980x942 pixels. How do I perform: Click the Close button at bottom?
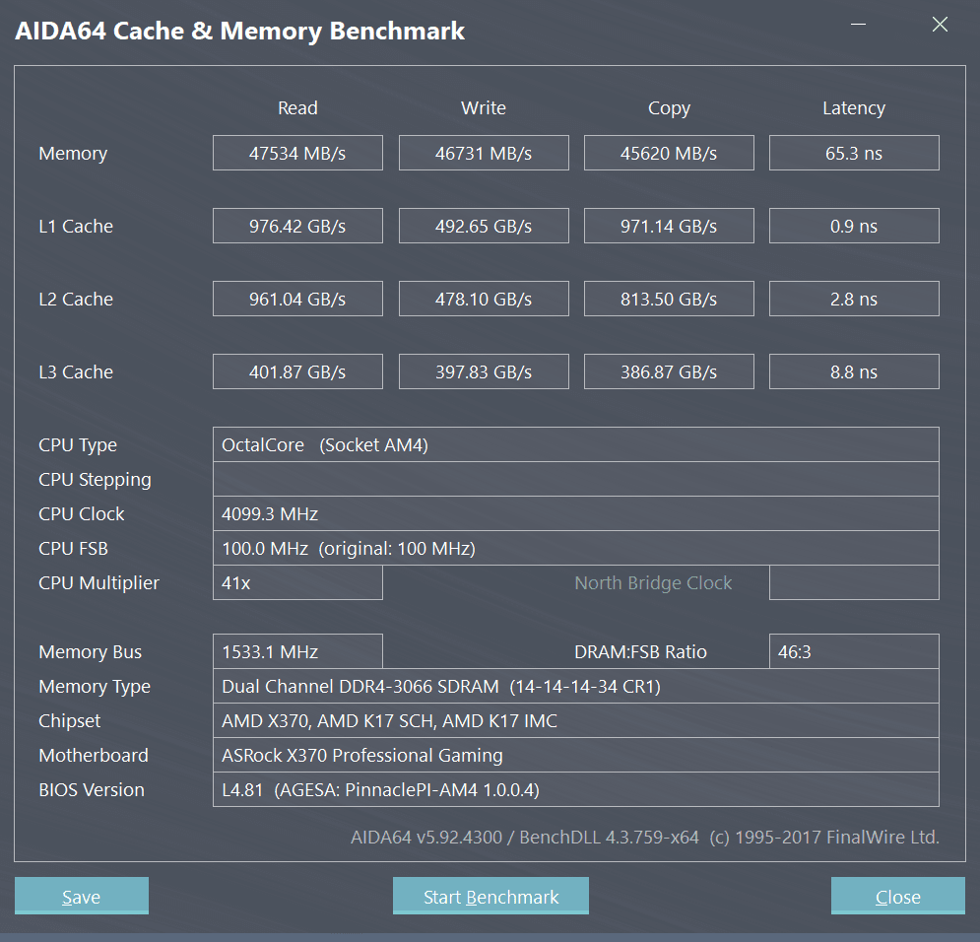pos(898,896)
